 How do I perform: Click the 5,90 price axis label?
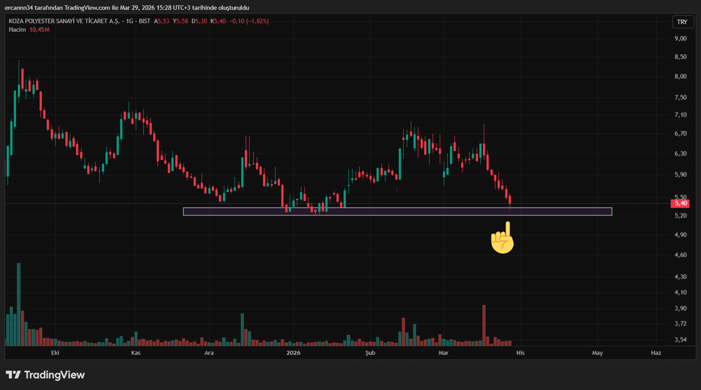pos(681,175)
